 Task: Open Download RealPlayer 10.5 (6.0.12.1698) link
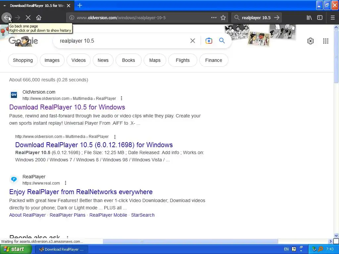pyautogui.click(x=94, y=145)
